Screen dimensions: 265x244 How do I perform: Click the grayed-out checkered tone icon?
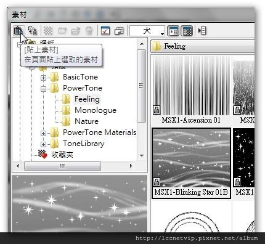point(48,31)
